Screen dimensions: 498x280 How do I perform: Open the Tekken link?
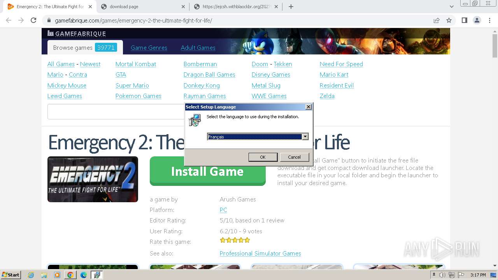tap(283, 64)
